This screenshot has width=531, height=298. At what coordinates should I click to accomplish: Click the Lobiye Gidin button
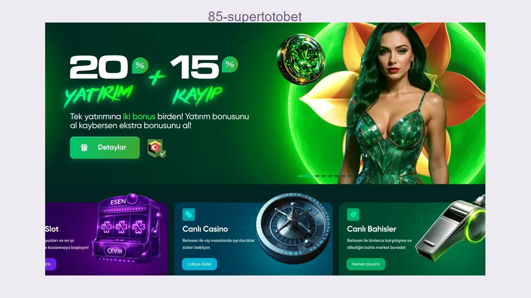pos(199,264)
